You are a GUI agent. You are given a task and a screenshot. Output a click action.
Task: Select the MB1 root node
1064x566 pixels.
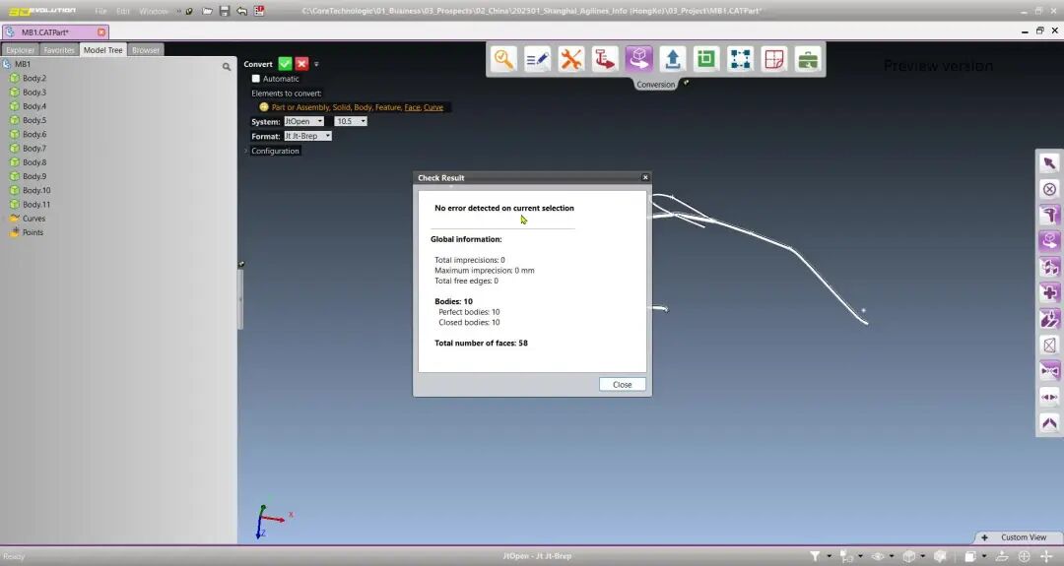23,64
